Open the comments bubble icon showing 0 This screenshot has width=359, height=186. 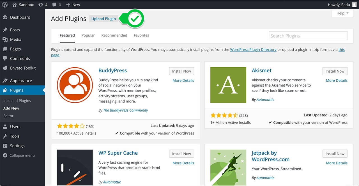point(54,4)
